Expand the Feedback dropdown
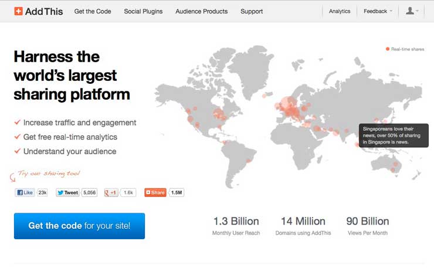Viewport: 434px width, 275px height. (x=378, y=11)
